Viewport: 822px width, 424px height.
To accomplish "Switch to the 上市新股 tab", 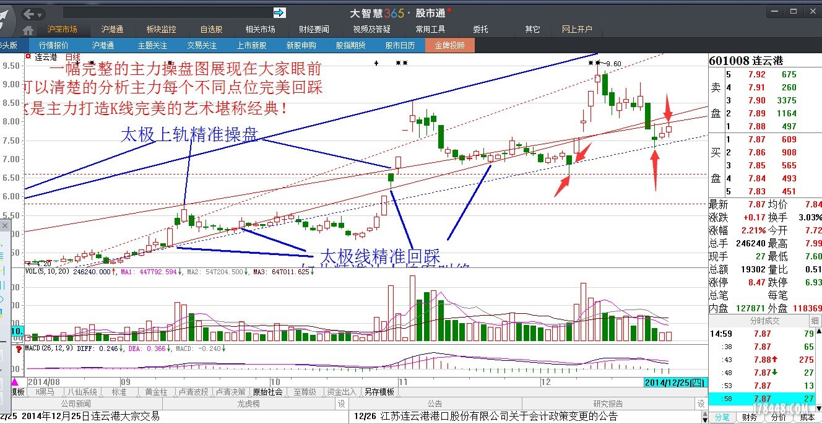I will coord(251,45).
